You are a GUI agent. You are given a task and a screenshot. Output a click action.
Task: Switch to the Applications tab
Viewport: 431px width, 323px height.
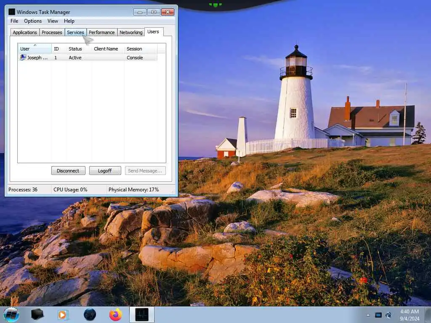pyautogui.click(x=25, y=32)
